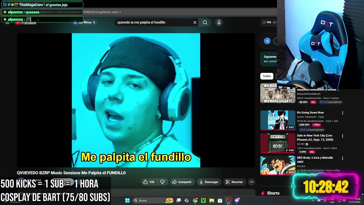Open Microsoft Store from the taskbar

(220, 200)
